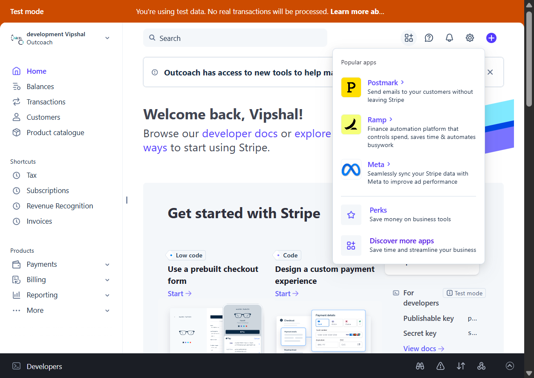Expand the bottom developer bar with chevron

click(510, 366)
